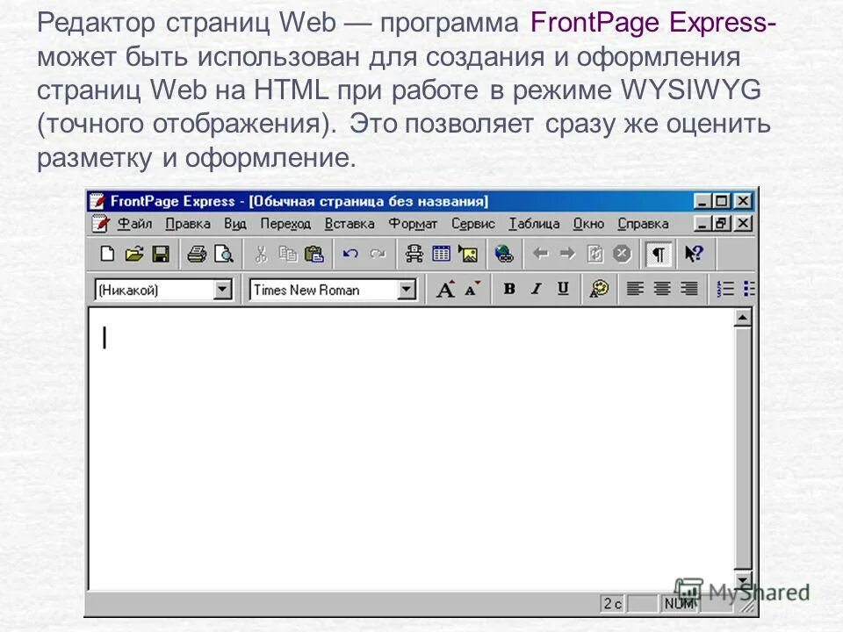The height and width of the screenshot is (632, 843).
Task: Expand the Times New Roman font dropdown arrow
Action: (407, 290)
